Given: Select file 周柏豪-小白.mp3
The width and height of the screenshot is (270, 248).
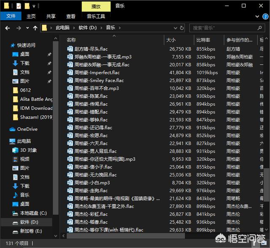Looking at the screenshot, I should [92, 183].
